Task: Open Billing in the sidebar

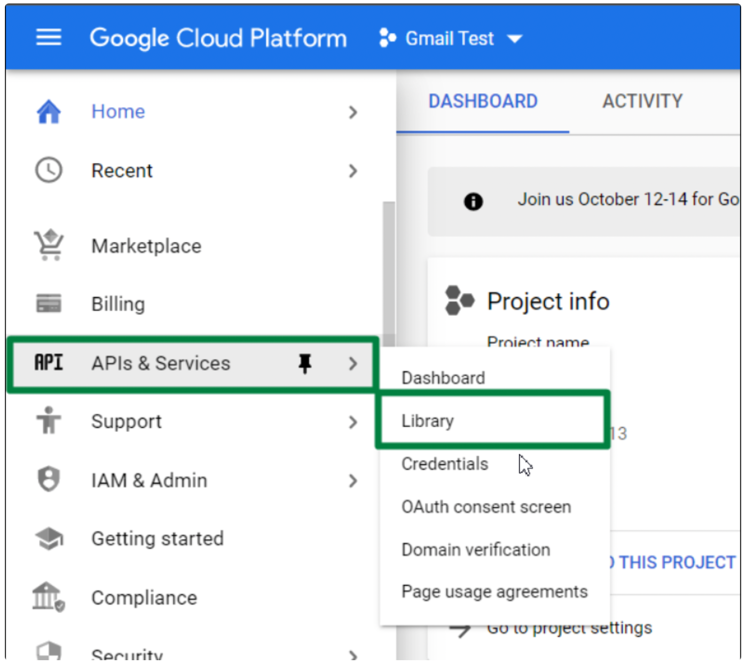Action: point(118,304)
